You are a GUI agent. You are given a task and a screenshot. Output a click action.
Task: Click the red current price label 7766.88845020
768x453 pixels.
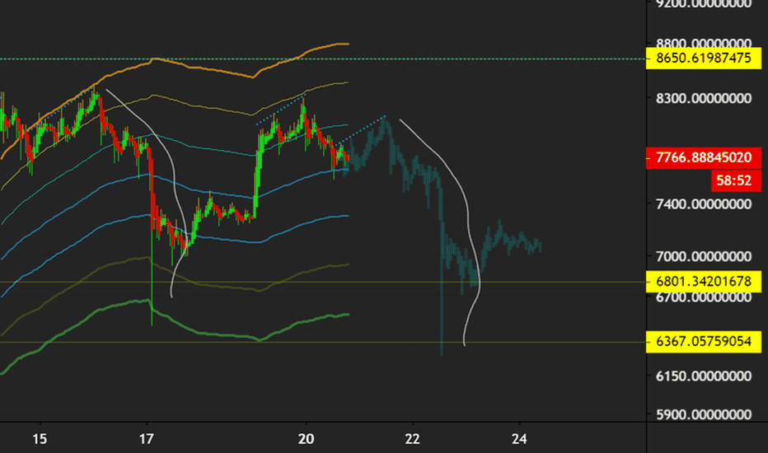(704, 157)
